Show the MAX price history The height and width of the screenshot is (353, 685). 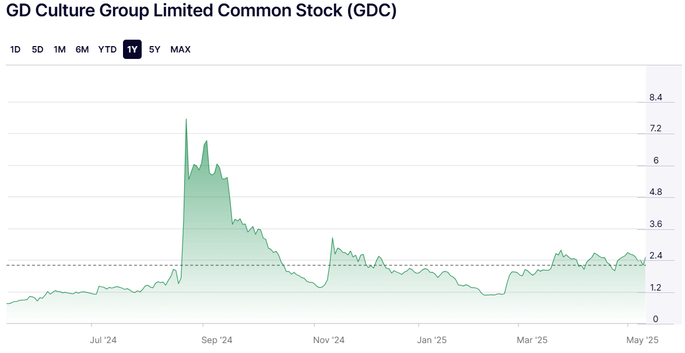click(180, 50)
